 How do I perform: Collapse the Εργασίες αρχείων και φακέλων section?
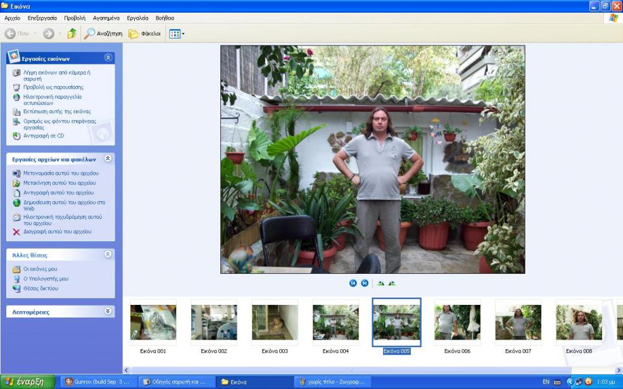pyautogui.click(x=108, y=159)
